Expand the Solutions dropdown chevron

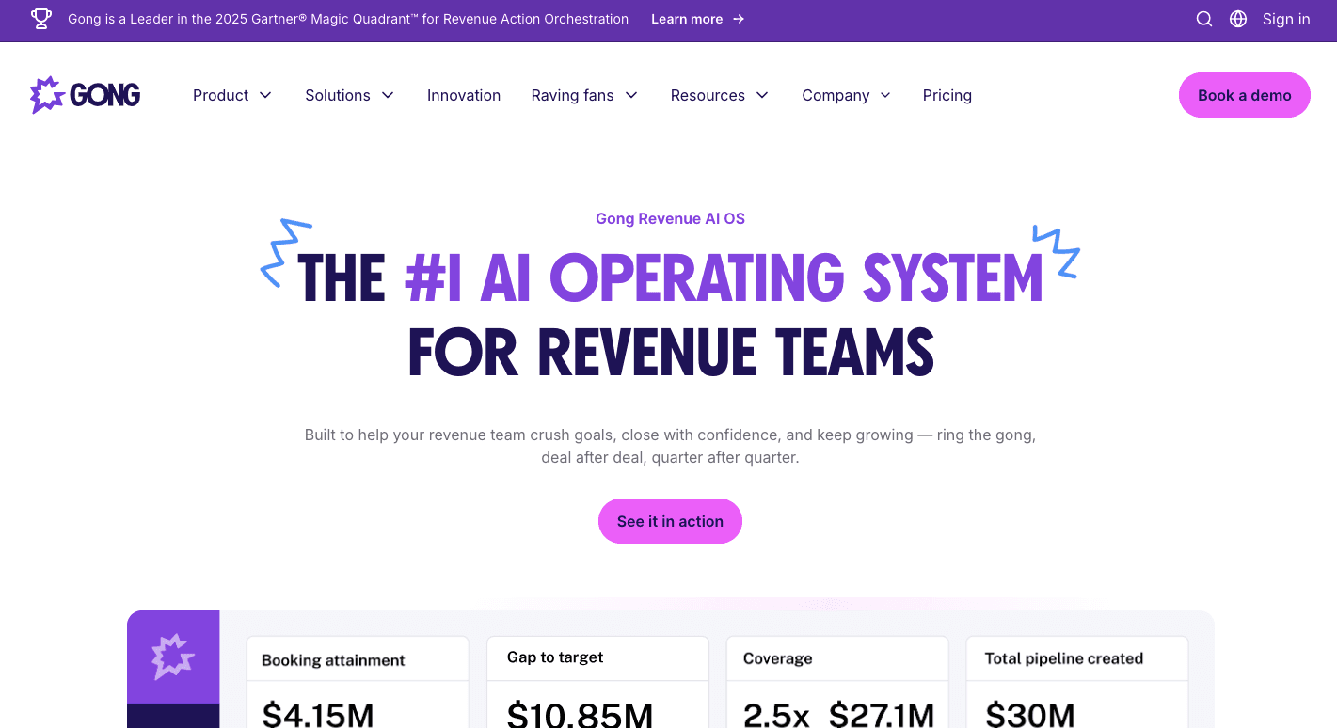click(388, 95)
